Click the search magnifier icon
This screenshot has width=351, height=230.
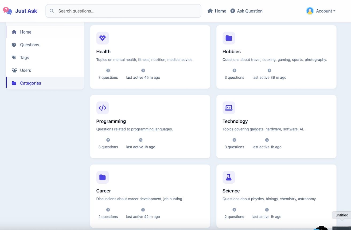coord(52,11)
